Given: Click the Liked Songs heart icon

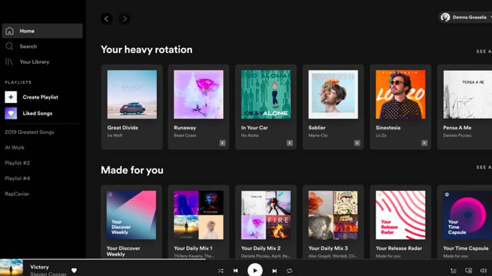Looking at the screenshot, I should (11, 113).
